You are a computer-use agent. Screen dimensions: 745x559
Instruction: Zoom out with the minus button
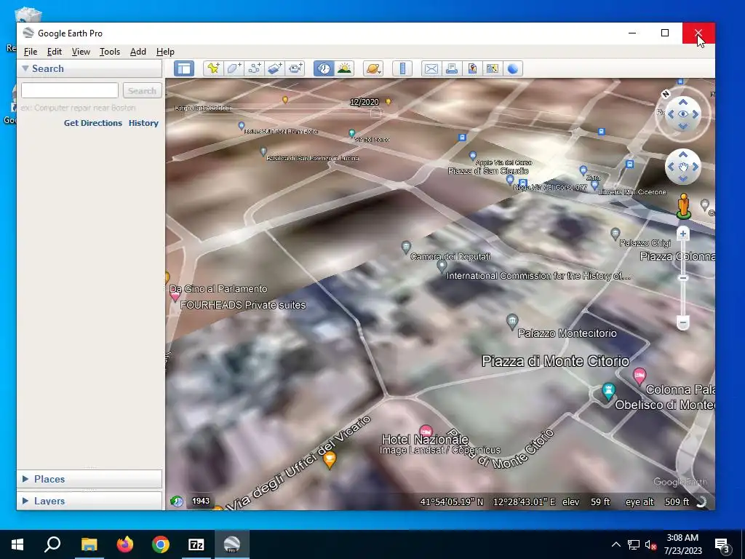tap(682, 322)
